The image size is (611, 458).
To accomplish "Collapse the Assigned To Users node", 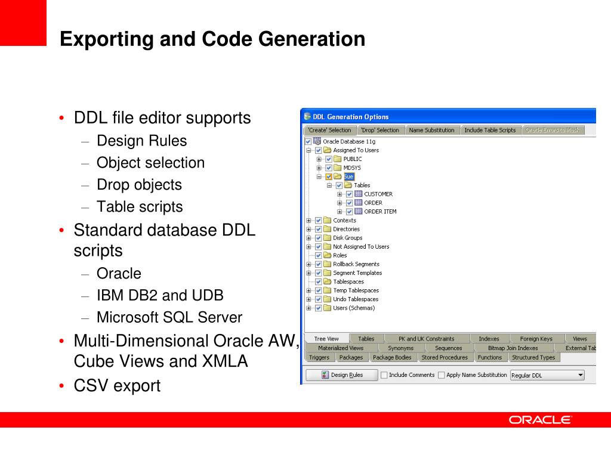I will pyautogui.click(x=308, y=150).
